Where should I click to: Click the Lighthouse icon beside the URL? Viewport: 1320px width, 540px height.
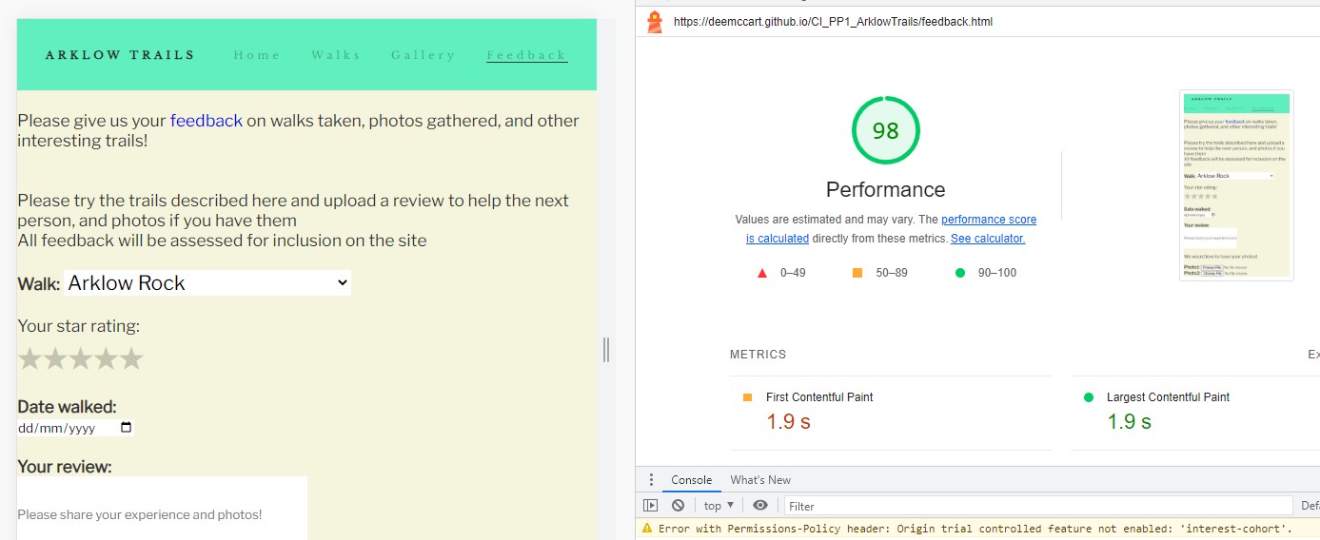[655, 21]
